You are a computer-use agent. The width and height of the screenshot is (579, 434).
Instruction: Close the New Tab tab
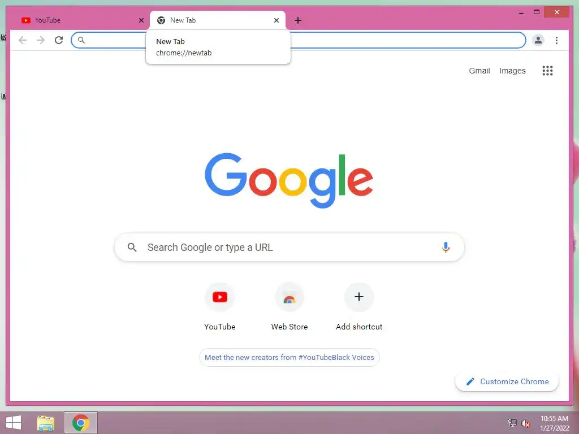pos(276,20)
